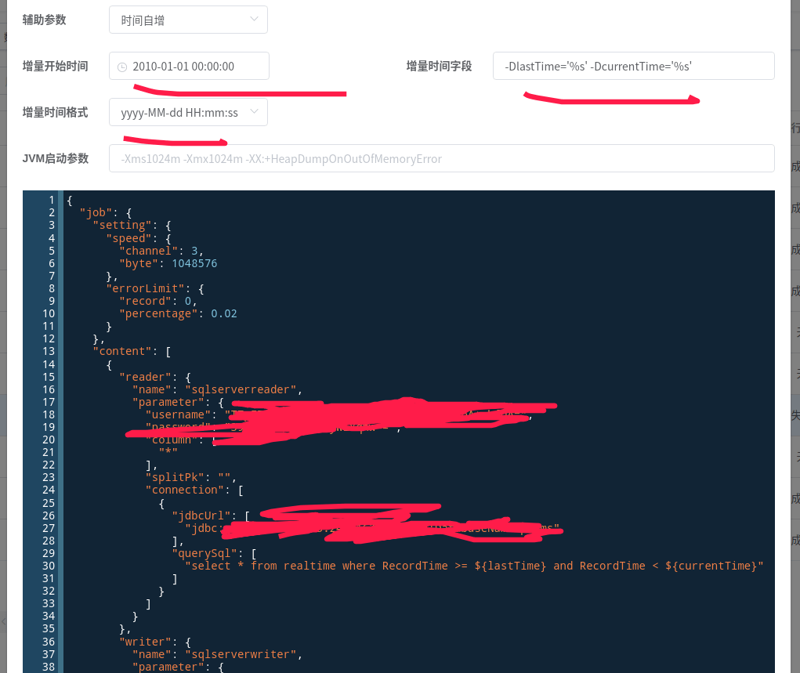Click the 增量开始时间 label
800x673 pixels.
click(x=55, y=67)
